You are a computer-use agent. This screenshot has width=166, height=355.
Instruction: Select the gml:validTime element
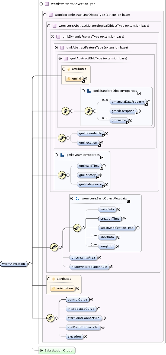[90, 166]
